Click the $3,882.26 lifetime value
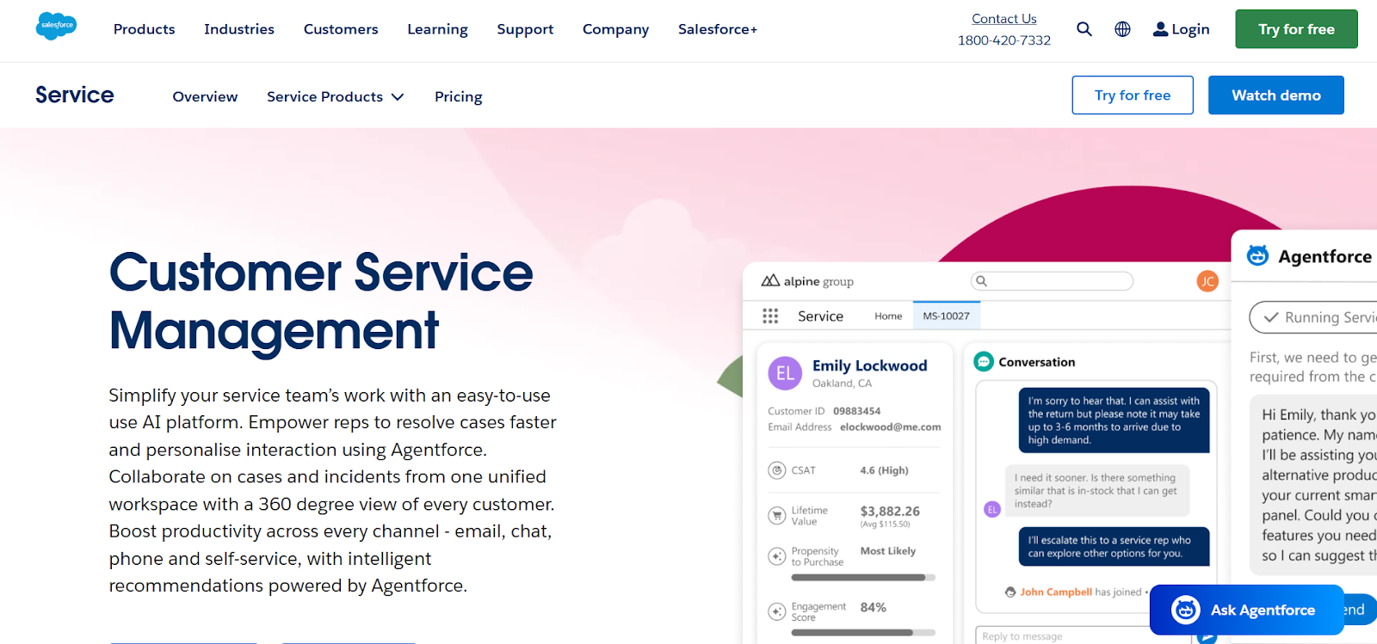The image size is (1377, 644). pyautogui.click(x=890, y=511)
